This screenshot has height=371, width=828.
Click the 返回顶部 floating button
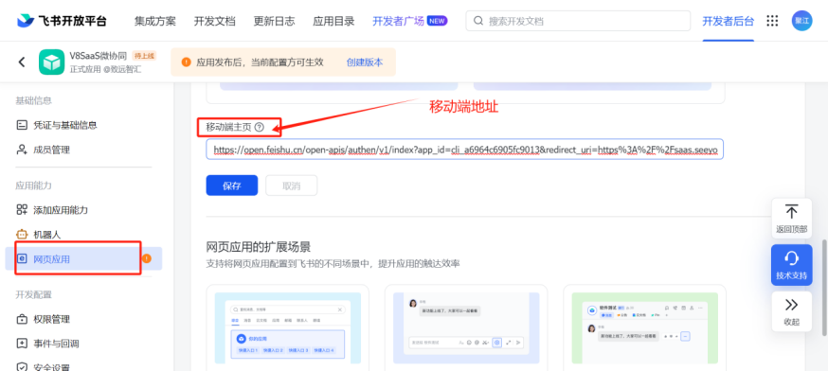[792, 219]
